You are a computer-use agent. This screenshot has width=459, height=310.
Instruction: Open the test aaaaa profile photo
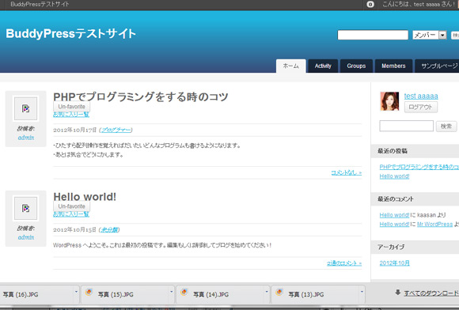point(389,101)
